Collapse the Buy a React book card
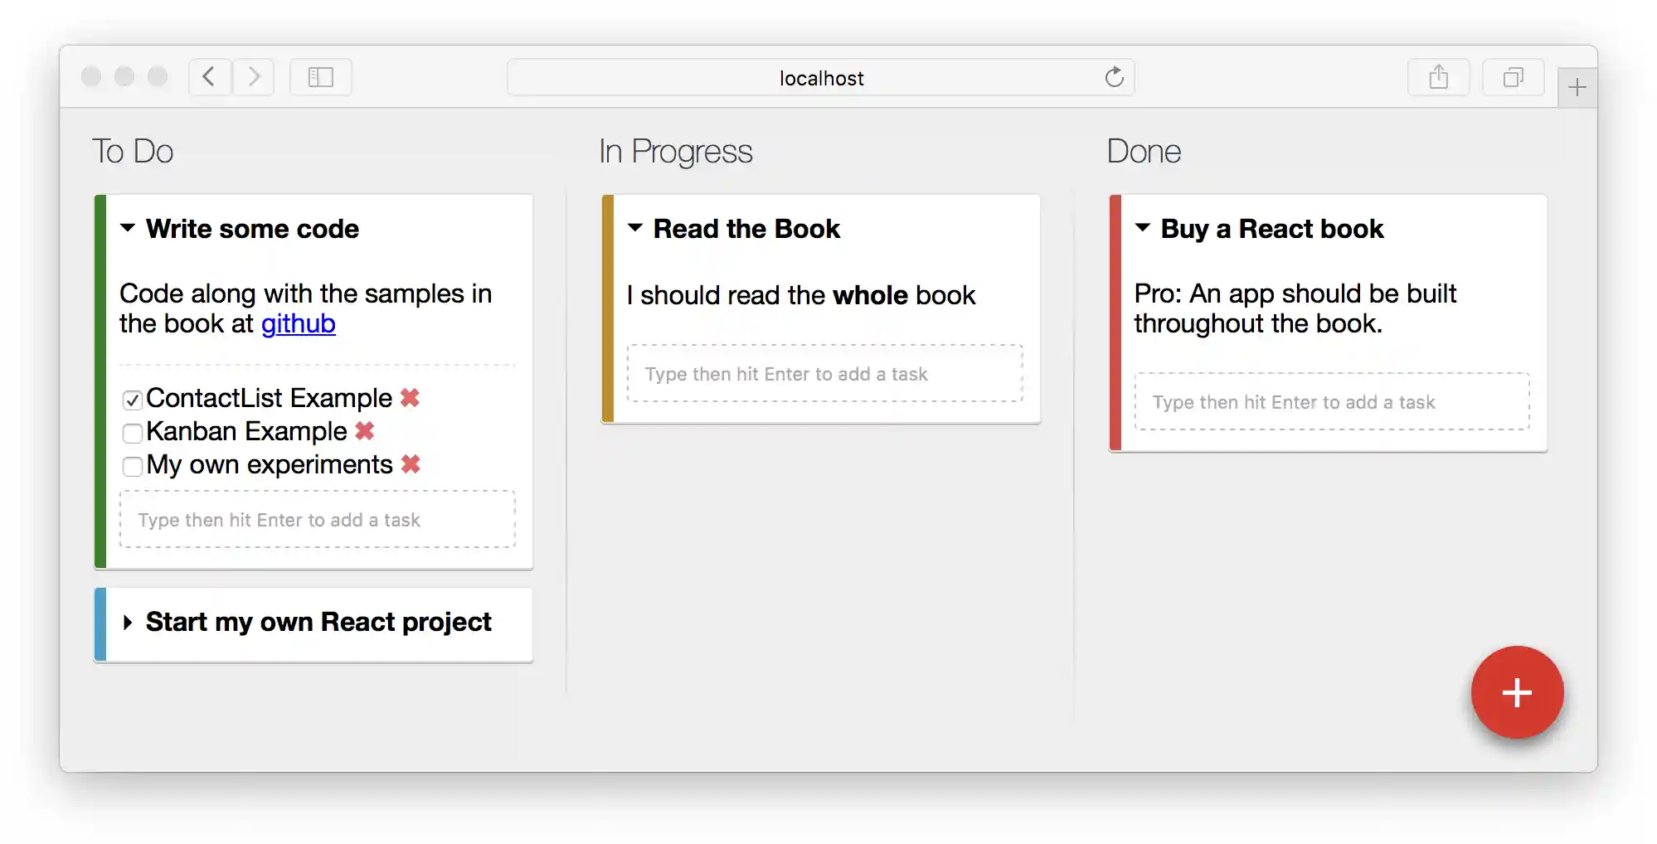The height and width of the screenshot is (844, 1657). click(1142, 228)
